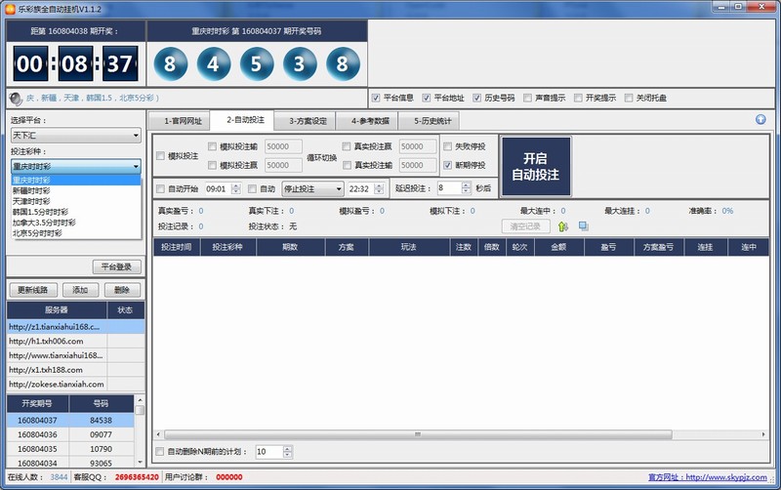Toggle the 模拟投注 checkbox
The height and width of the screenshot is (490, 781).
[161, 156]
